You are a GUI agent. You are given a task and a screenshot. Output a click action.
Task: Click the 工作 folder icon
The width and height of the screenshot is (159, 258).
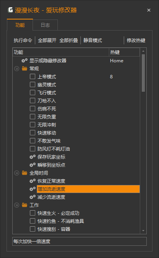pos(25,205)
